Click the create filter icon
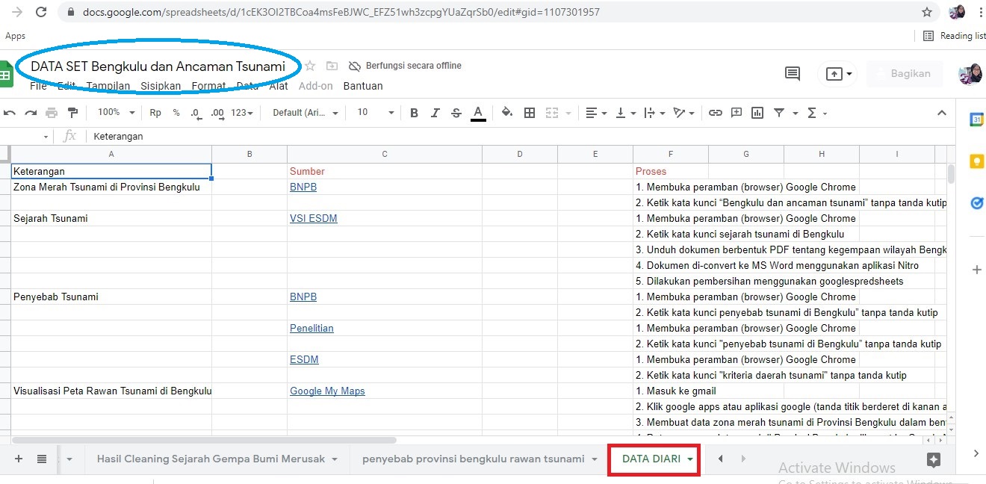The height and width of the screenshot is (484, 986). coord(779,113)
